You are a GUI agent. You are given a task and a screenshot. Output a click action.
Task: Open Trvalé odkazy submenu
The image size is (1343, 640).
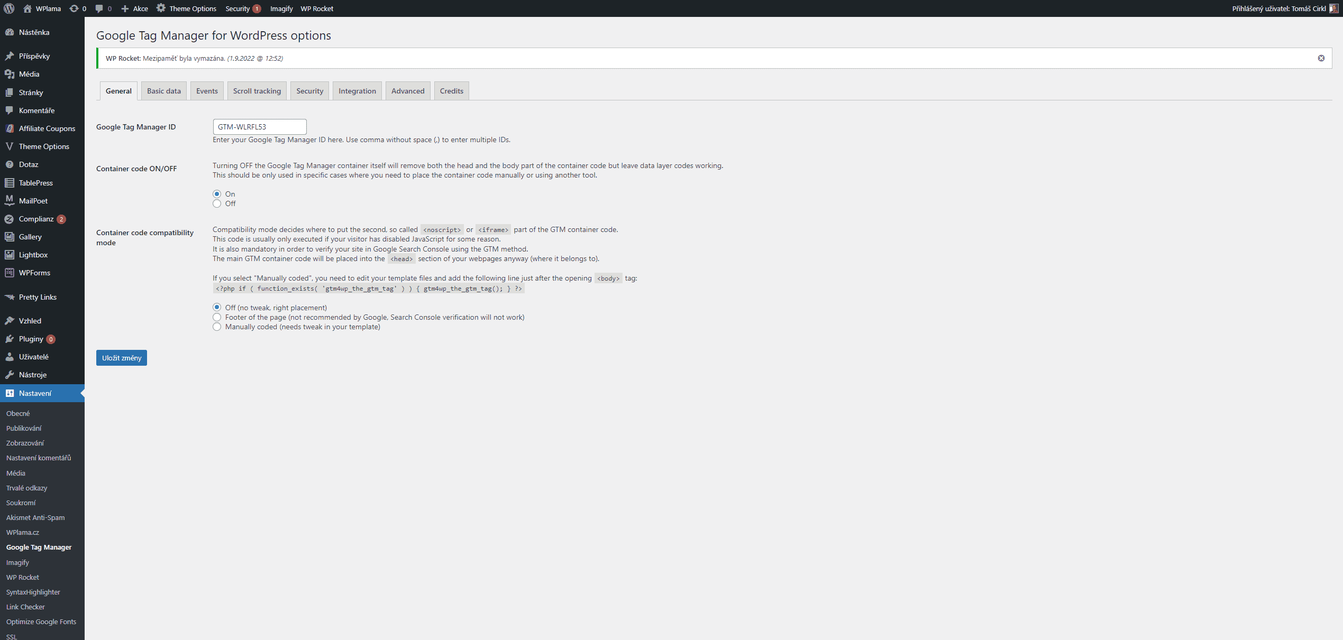point(26,488)
